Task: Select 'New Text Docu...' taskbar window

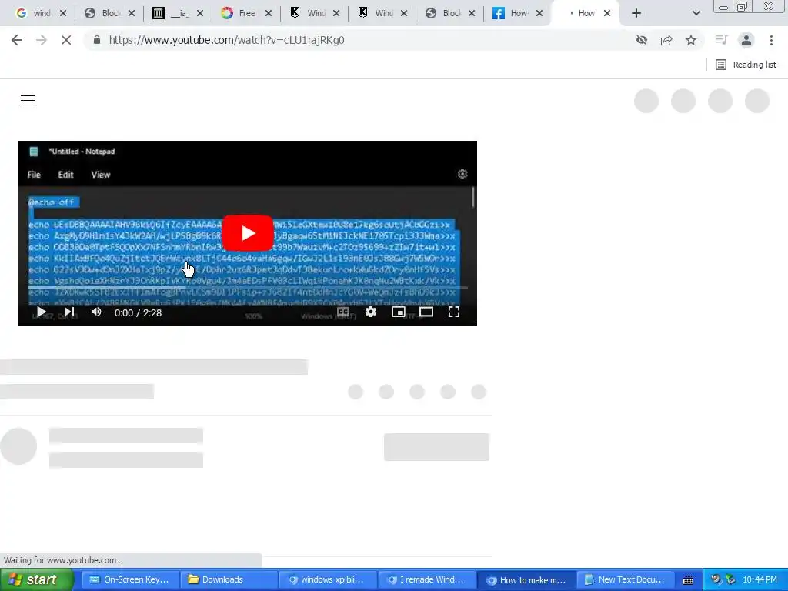Action: pos(625,580)
